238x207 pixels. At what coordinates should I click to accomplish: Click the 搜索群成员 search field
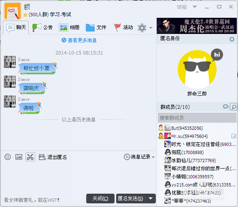click(197, 118)
